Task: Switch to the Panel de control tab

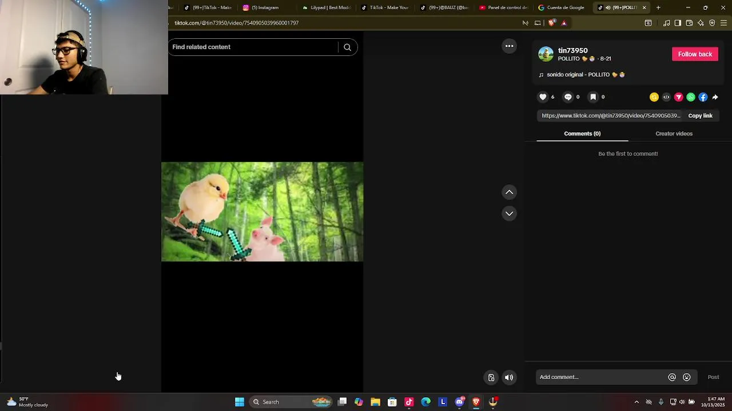Action: tap(504, 7)
